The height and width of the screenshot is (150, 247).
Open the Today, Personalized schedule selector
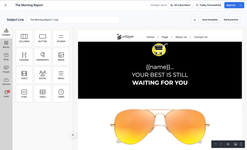(208, 5)
